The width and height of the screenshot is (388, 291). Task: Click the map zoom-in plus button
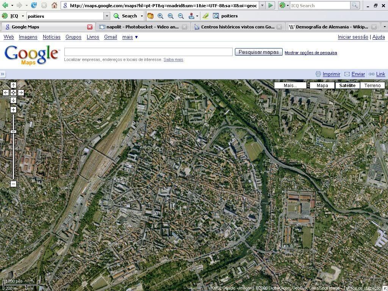[13, 110]
